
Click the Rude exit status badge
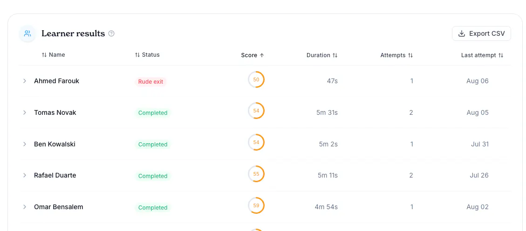[x=150, y=81]
